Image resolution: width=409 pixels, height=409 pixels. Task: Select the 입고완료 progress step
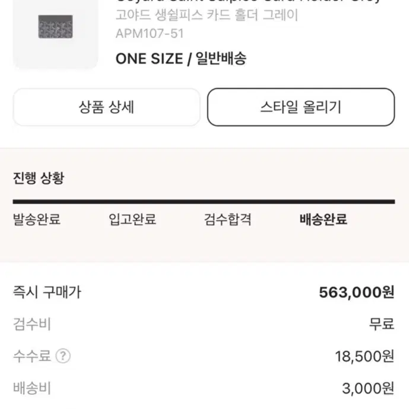(x=132, y=220)
